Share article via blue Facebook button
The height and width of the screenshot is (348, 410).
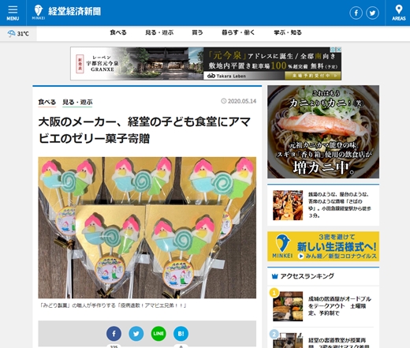(x=114, y=334)
